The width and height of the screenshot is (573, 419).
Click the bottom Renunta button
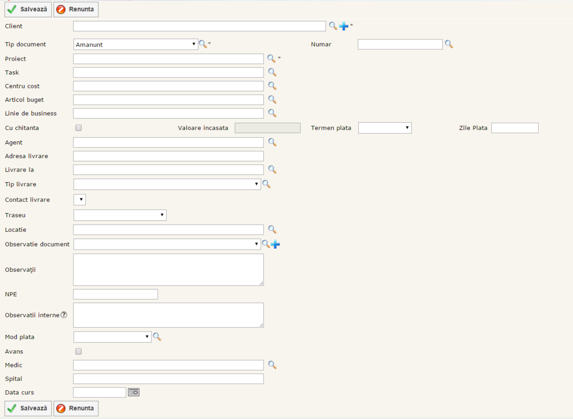(76, 408)
